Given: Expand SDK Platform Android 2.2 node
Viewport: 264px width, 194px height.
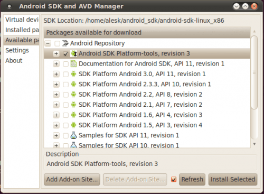Looking at the screenshot, I should [56, 95].
